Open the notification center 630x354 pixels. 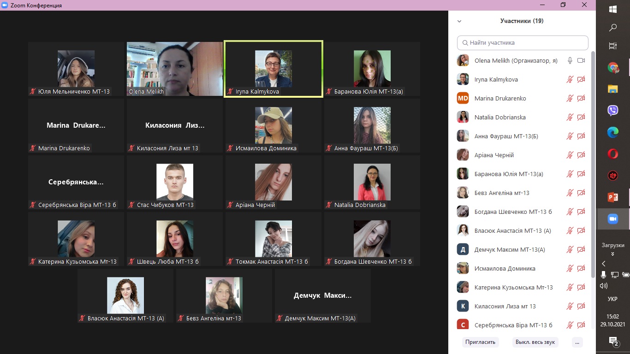click(613, 341)
